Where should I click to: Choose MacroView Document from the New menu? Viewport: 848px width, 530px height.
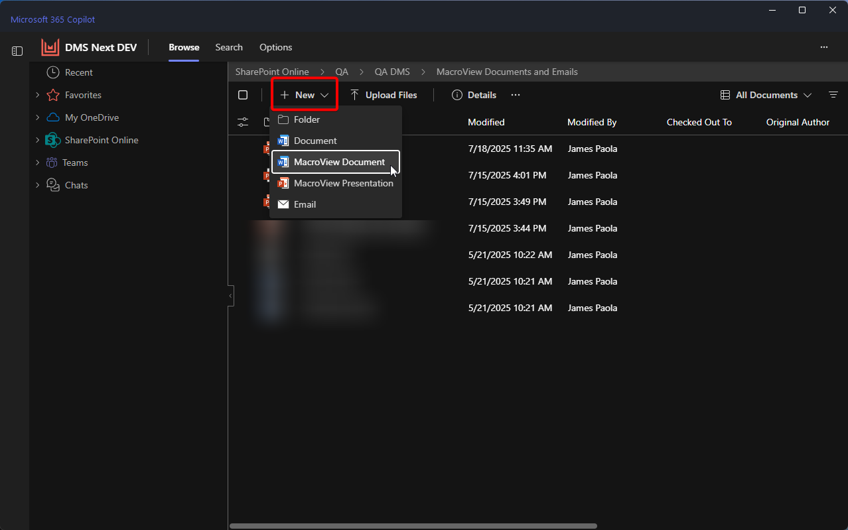click(x=336, y=162)
